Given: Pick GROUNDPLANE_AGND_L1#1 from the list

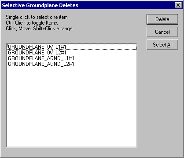Looking at the screenshot, I should pyautogui.click(x=72, y=58).
